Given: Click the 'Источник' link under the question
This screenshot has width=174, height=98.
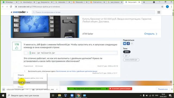Looking at the screenshot, I should point(39,66).
